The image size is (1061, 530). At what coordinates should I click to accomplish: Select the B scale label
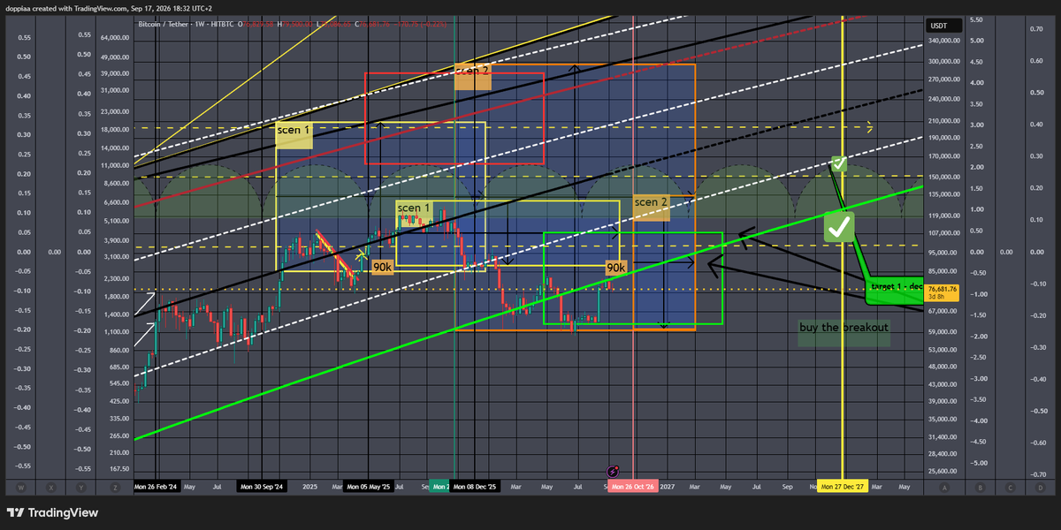tap(979, 487)
